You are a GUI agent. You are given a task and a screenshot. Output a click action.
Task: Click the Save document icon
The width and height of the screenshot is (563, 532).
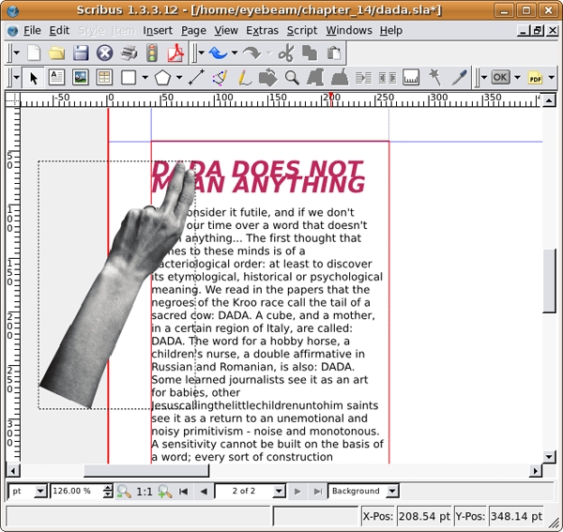point(82,53)
